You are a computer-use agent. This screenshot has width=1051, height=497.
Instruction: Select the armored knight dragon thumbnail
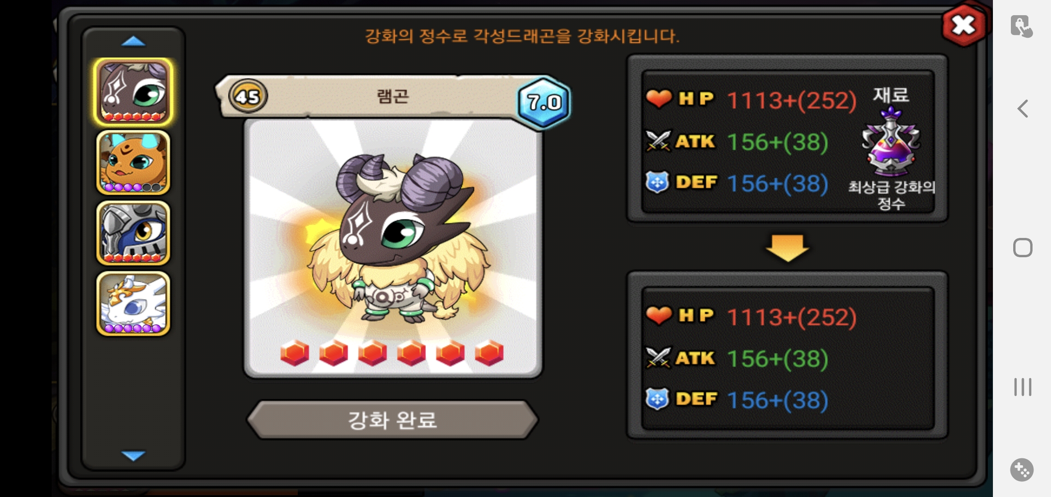[x=133, y=233]
